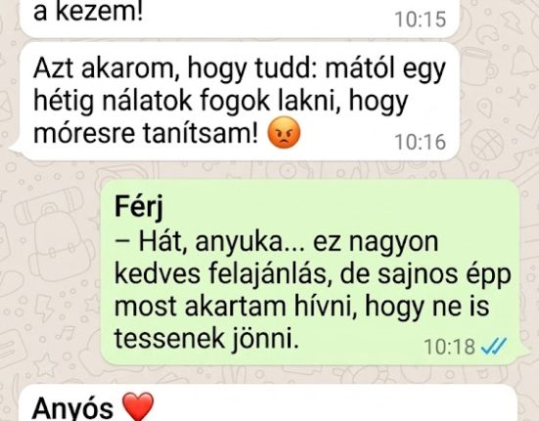539x421 pixels.
Task: Click the text 'tessenek jönni.'
Action: [206, 338]
